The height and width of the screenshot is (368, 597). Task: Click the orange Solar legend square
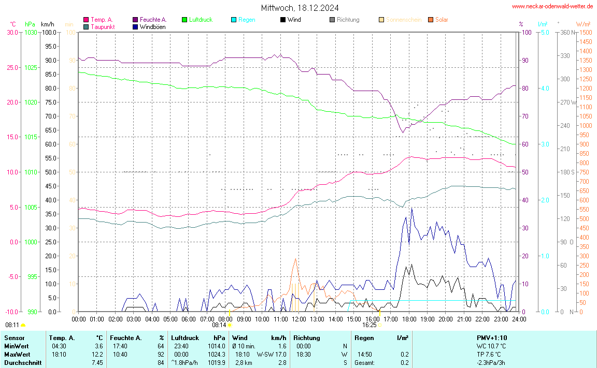(431, 20)
